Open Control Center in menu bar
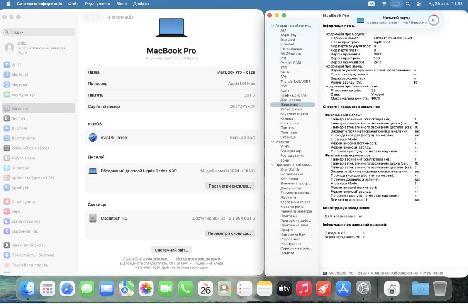This screenshot has height=304, width=468. [419, 3]
